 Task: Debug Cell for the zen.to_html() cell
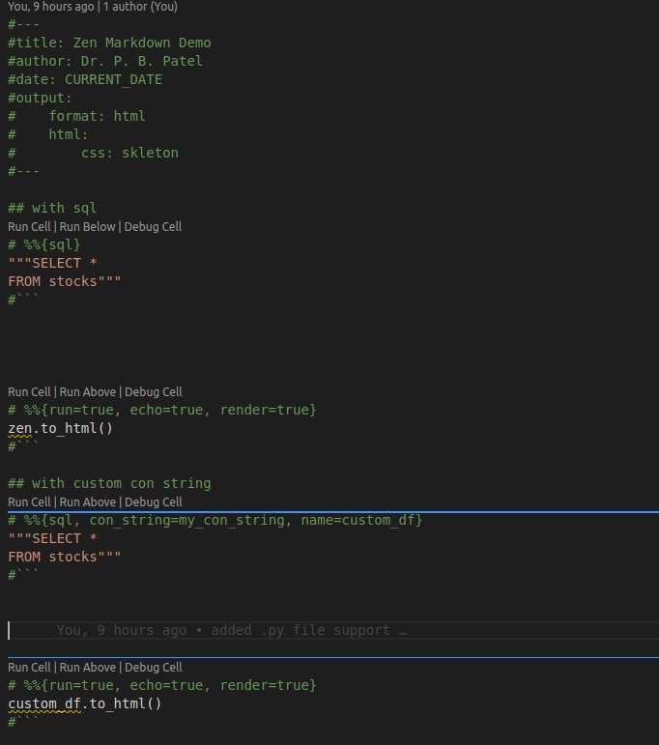pos(153,392)
